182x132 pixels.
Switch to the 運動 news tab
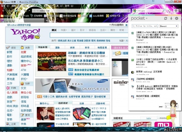click(57, 48)
